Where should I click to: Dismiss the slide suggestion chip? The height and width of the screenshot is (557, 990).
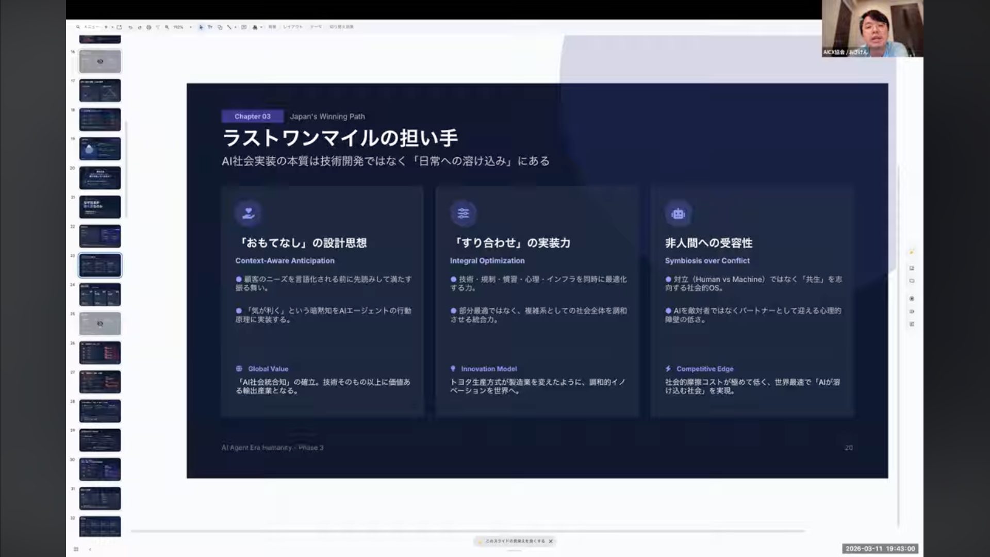click(x=551, y=541)
